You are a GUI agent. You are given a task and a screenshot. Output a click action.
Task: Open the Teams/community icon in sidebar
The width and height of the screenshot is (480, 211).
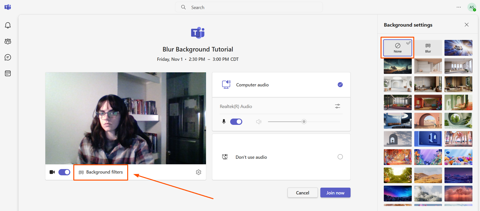8,41
